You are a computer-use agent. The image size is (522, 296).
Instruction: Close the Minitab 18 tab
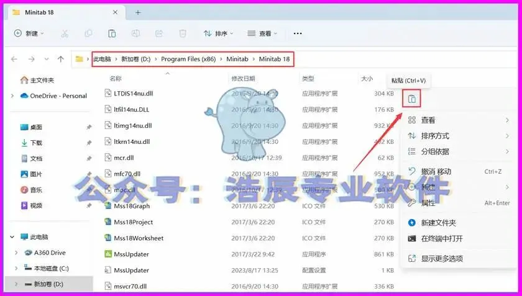(115, 12)
